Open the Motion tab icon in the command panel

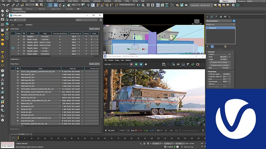click(221, 17)
